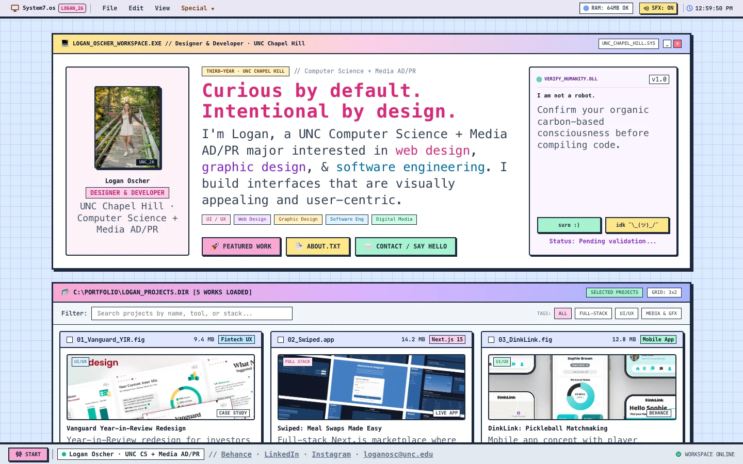Click the SELECTED PROJECTS badge
Image resolution: width=743 pixels, height=464 pixels.
[615, 292]
